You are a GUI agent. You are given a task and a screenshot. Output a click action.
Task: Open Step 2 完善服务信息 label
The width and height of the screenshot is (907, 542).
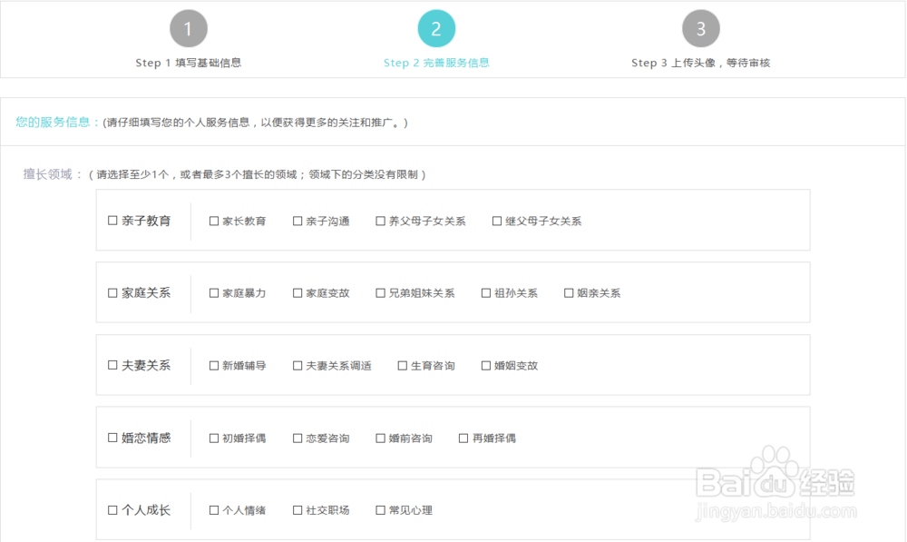436,63
